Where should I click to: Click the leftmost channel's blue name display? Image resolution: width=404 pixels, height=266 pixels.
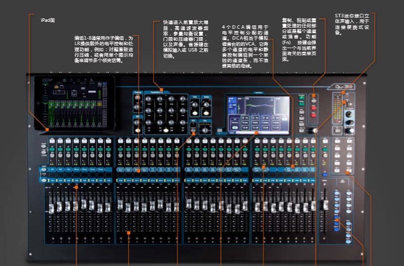(53, 170)
